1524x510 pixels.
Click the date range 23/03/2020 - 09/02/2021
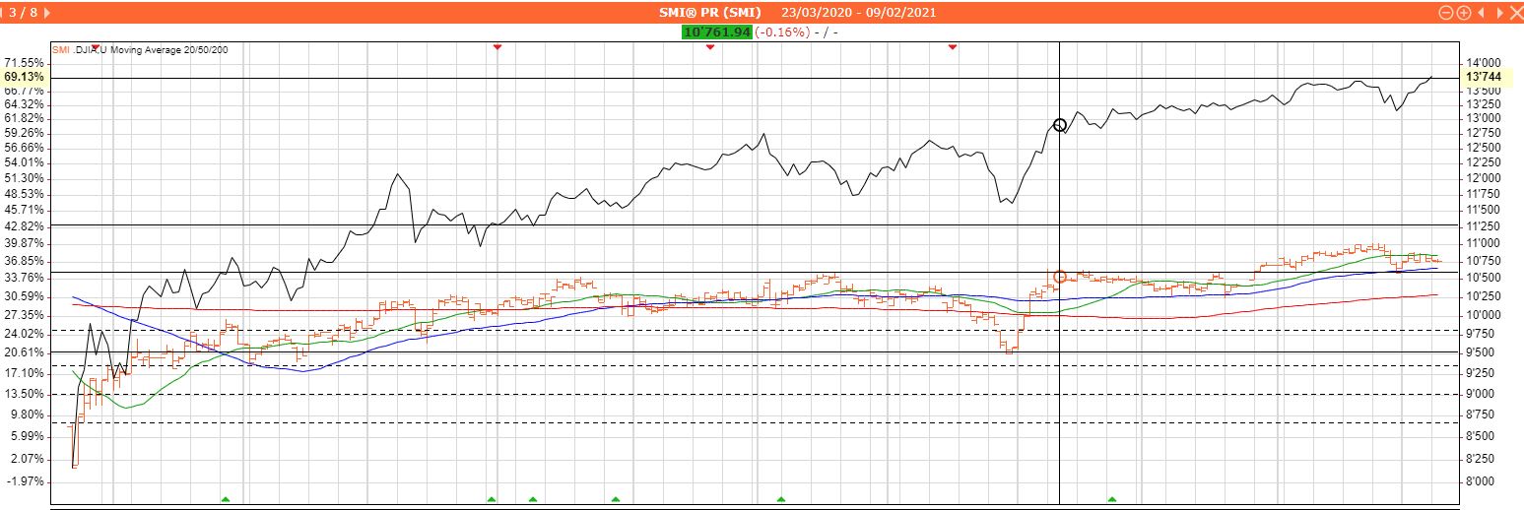[858, 13]
